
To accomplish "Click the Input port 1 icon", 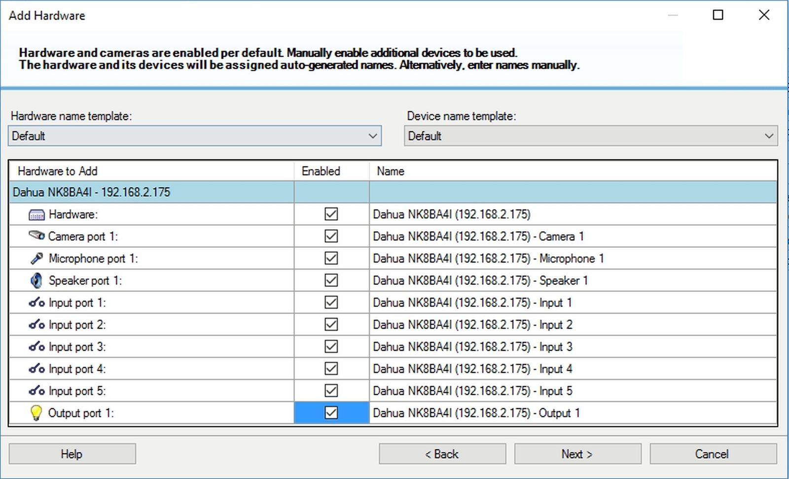I will [x=36, y=303].
